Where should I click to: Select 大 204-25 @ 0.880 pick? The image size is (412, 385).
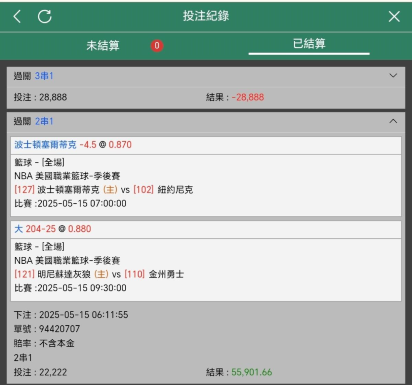point(52,229)
